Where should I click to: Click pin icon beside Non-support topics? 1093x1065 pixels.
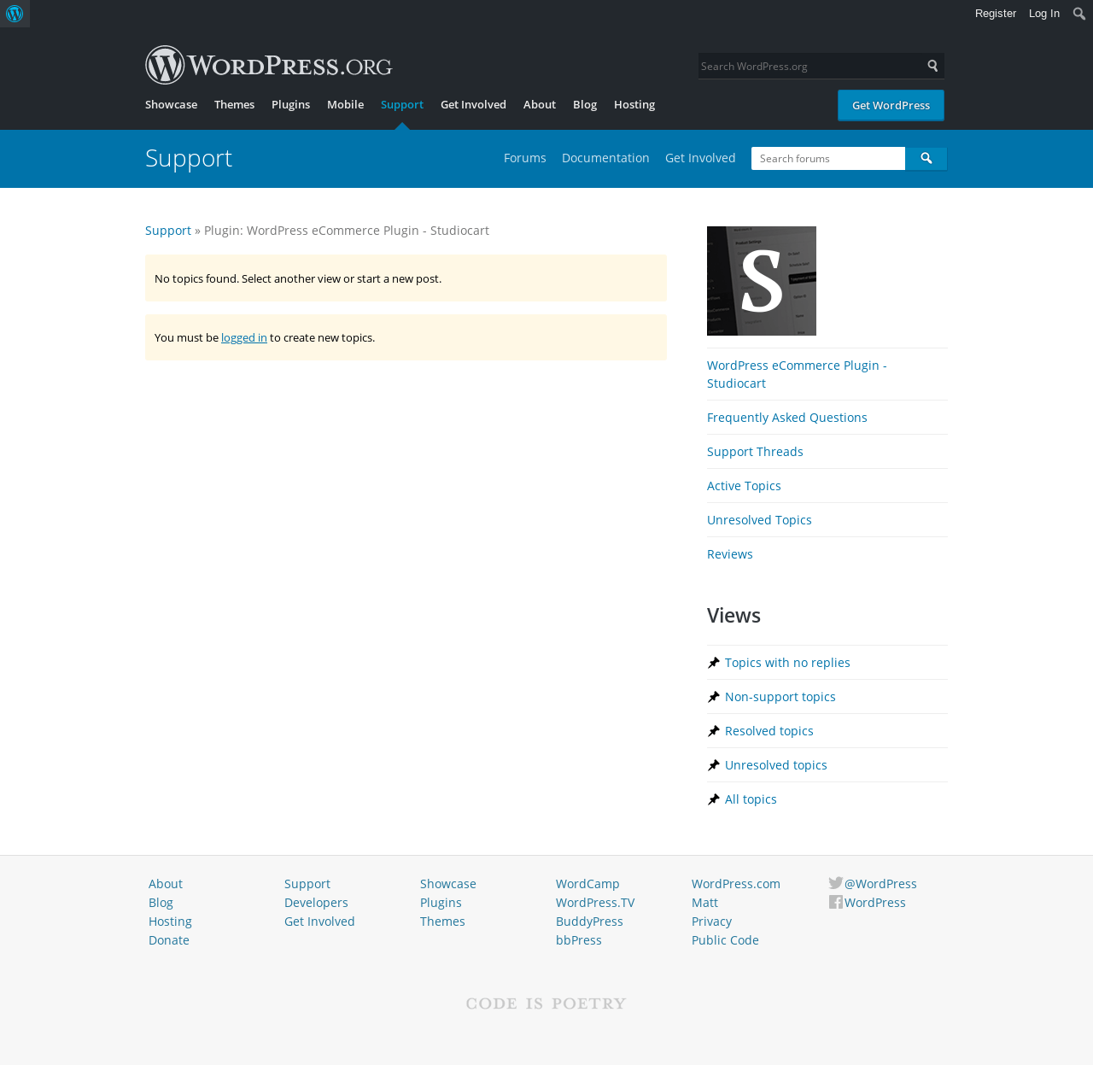pos(714,697)
